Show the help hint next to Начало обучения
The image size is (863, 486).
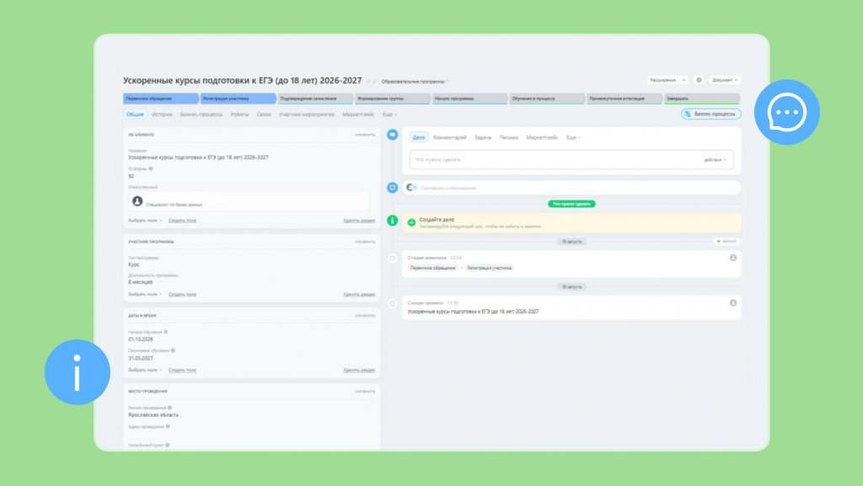(x=166, y=332)
